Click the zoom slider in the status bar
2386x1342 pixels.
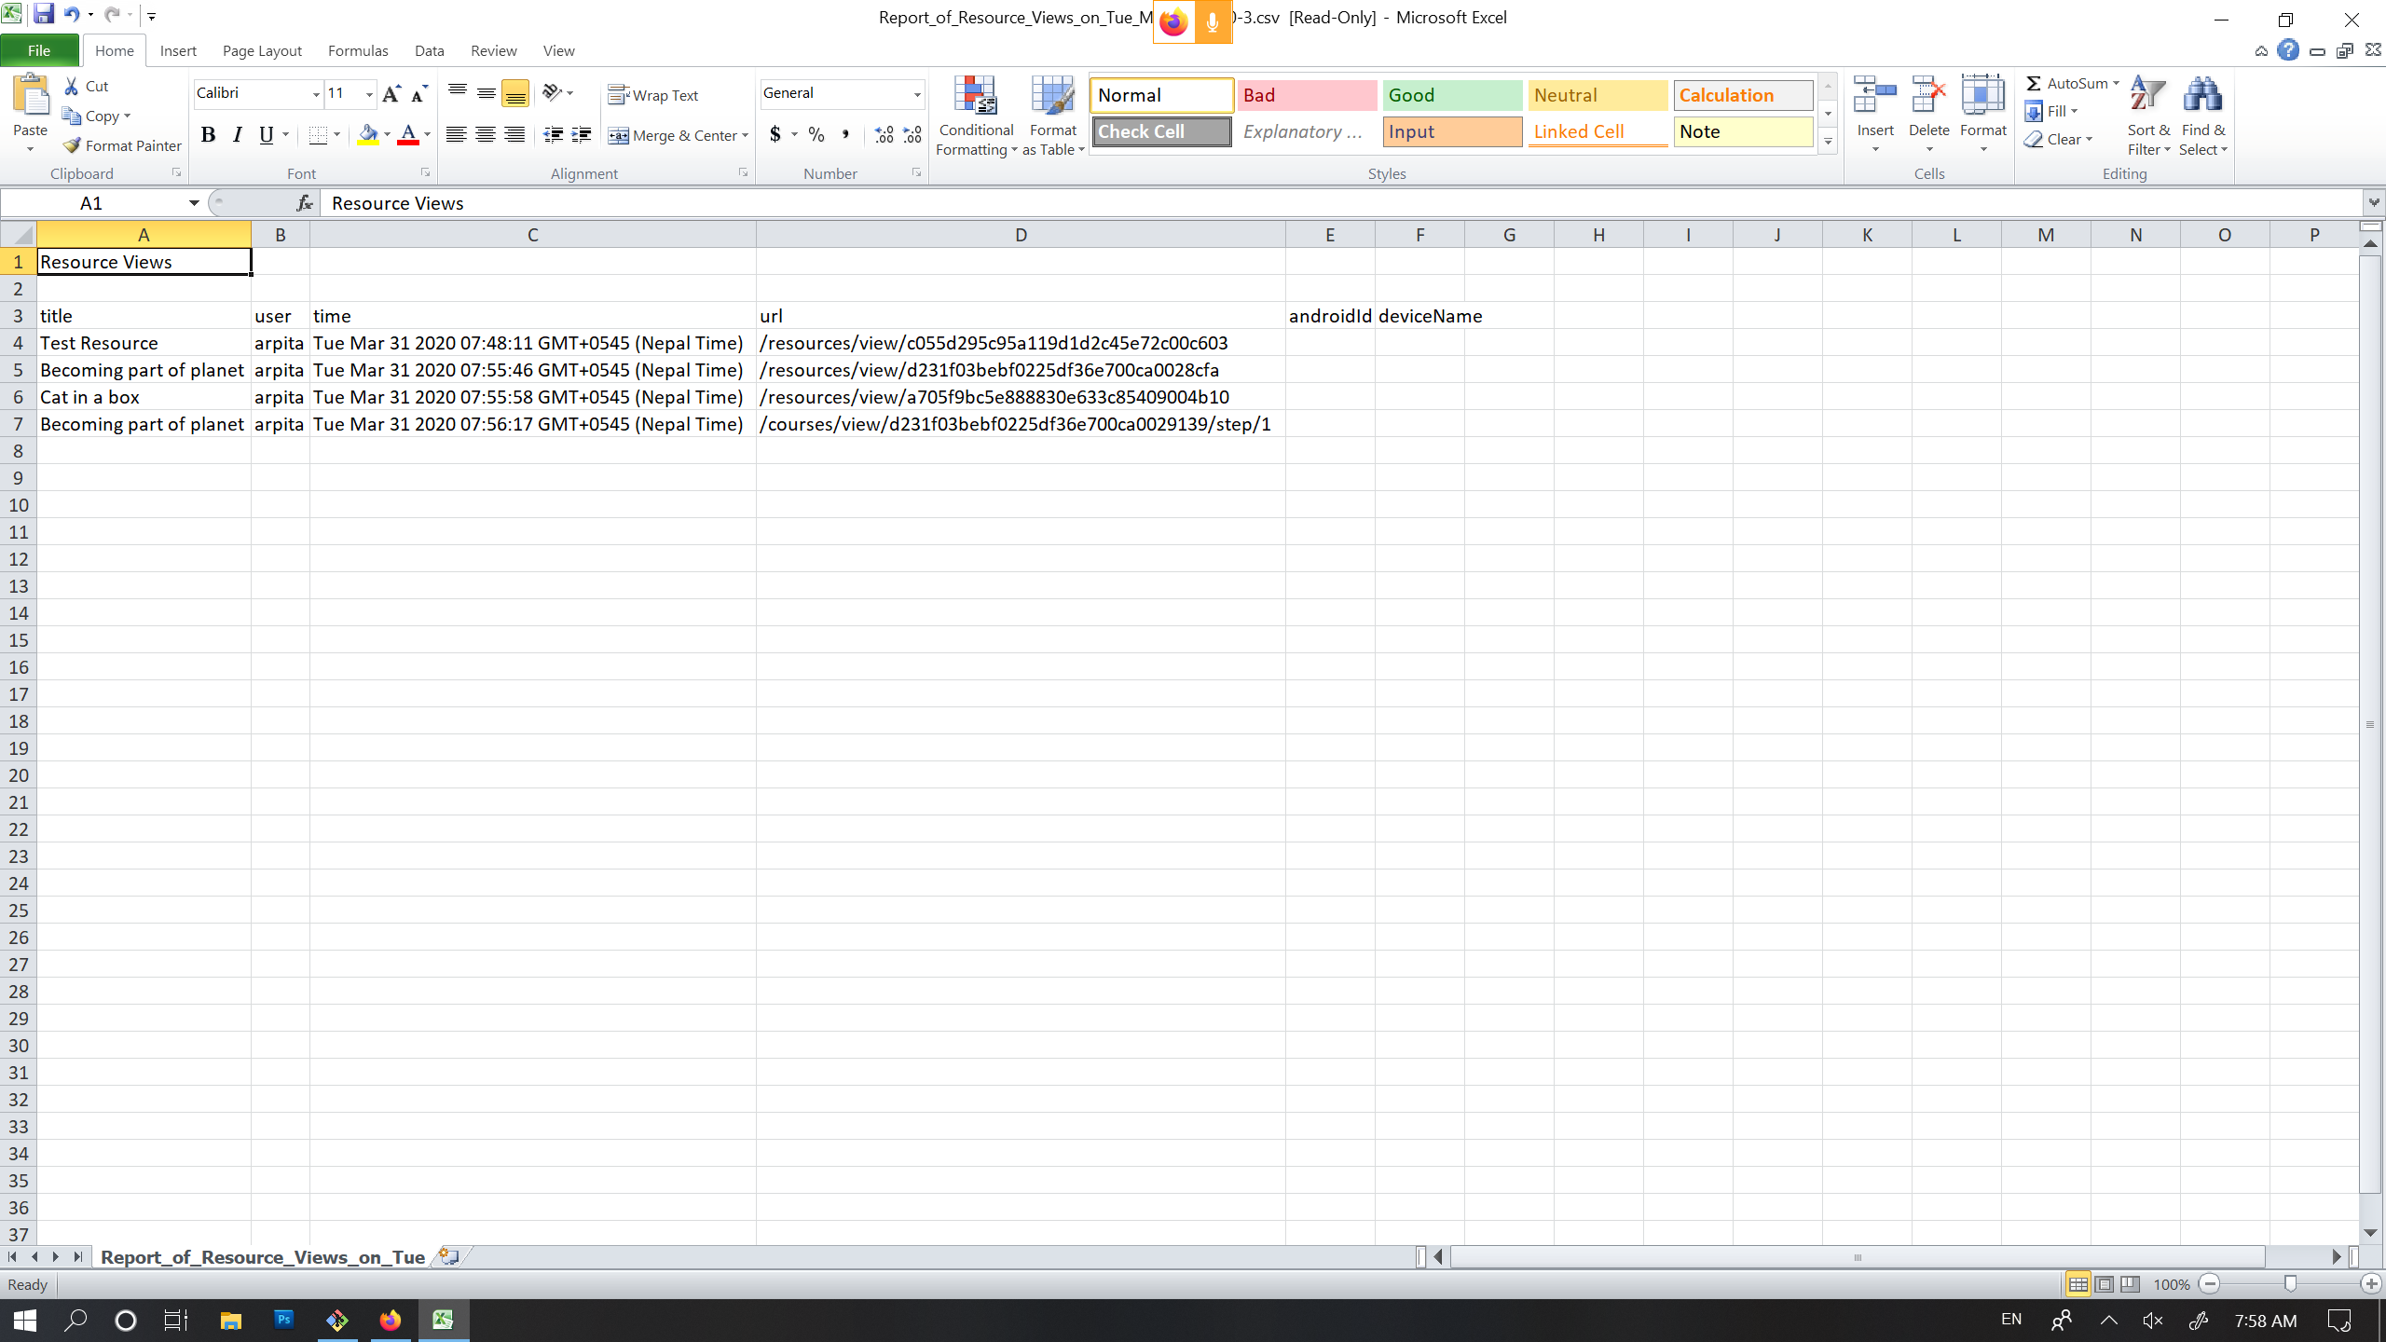pos(2290,1284)
